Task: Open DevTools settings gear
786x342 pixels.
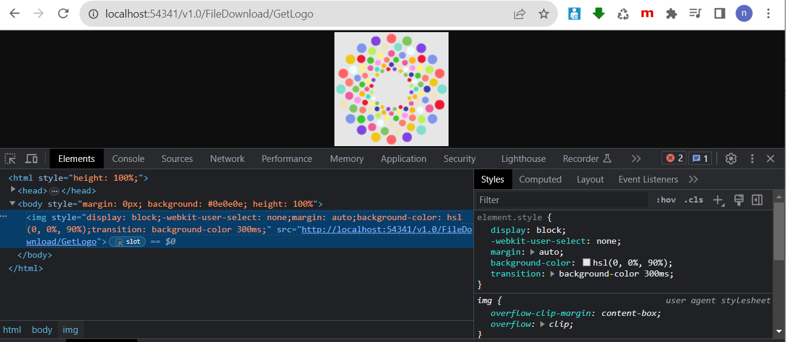Action: pos(731,159)
